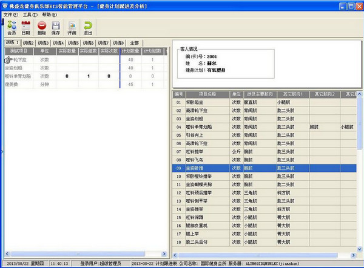This screenshot has height=268, width=364.
Task: Click the 保存 floppy disk icon
Action: (x=56, y=25)
